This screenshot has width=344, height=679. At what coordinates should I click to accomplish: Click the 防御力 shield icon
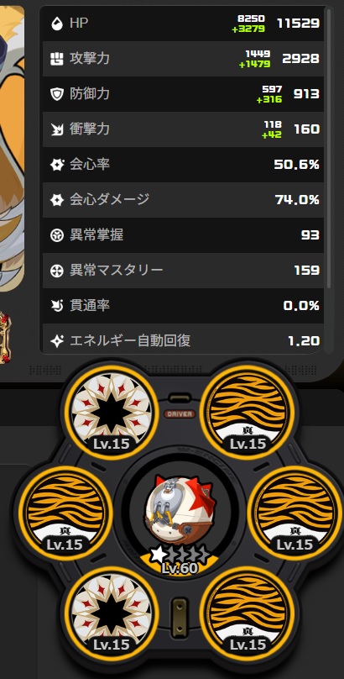click(56, 94)
